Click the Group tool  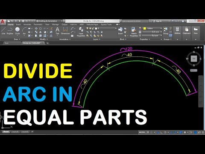(166, 31)
